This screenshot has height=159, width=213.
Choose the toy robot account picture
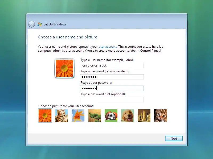point(62,116)
